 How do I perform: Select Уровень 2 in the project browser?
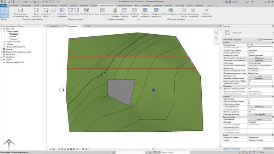tap(13, 39)
